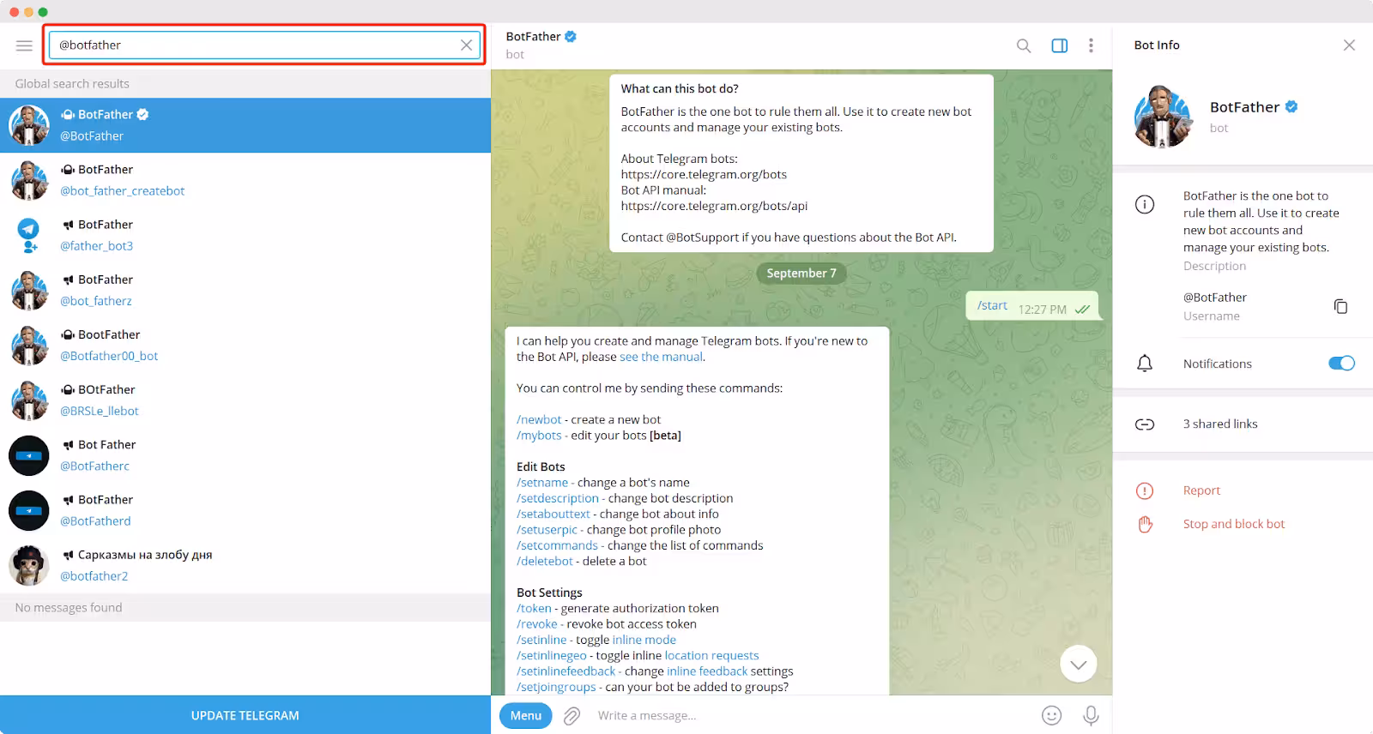The image size is (1373, 734).
Task: Record a voice message
Action: click(x=1091, y=715)
